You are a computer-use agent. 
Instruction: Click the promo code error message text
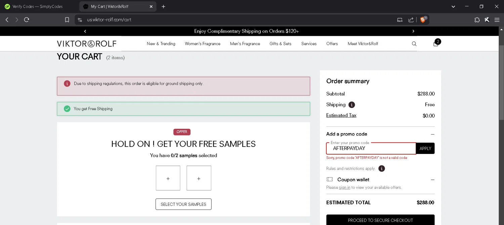pyautogui.click(x=367, y=158)
